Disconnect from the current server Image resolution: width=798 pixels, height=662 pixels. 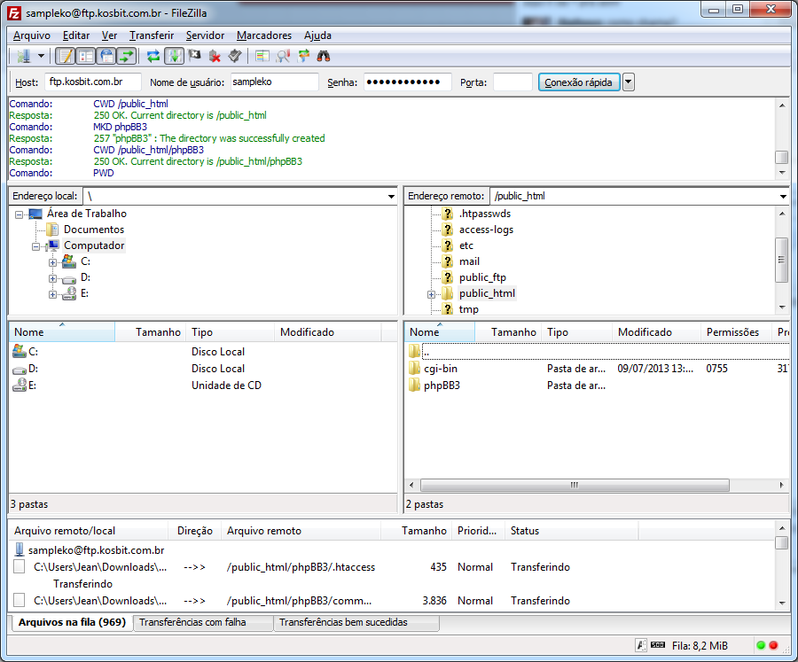[x=215, y=56]
